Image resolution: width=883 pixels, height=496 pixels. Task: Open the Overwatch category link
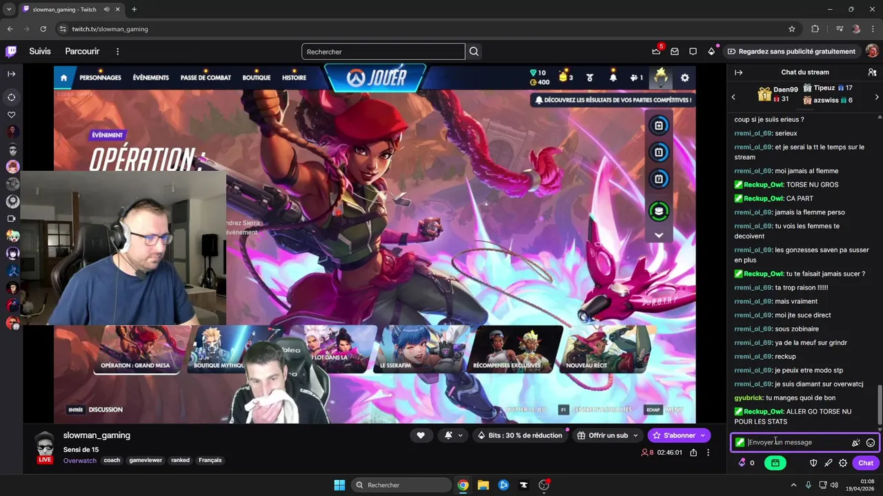coord(79,460)
